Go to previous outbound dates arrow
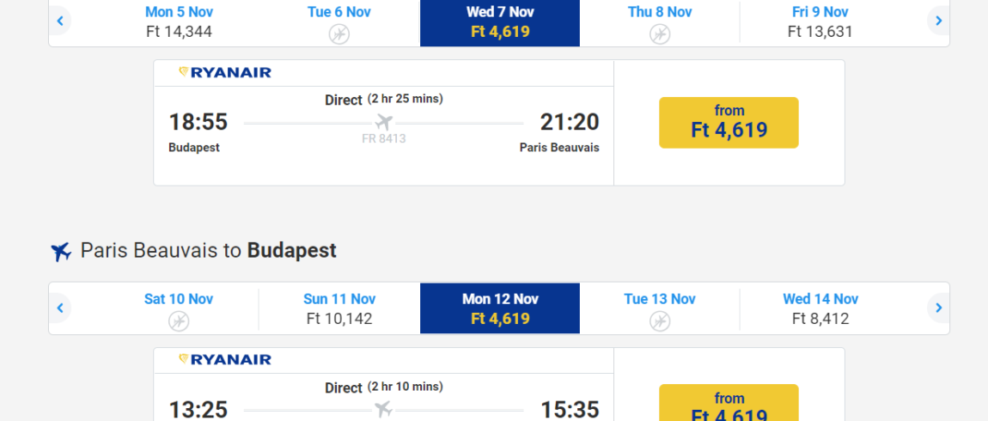Viewport: 988px width, 421px height. point(60,21)
